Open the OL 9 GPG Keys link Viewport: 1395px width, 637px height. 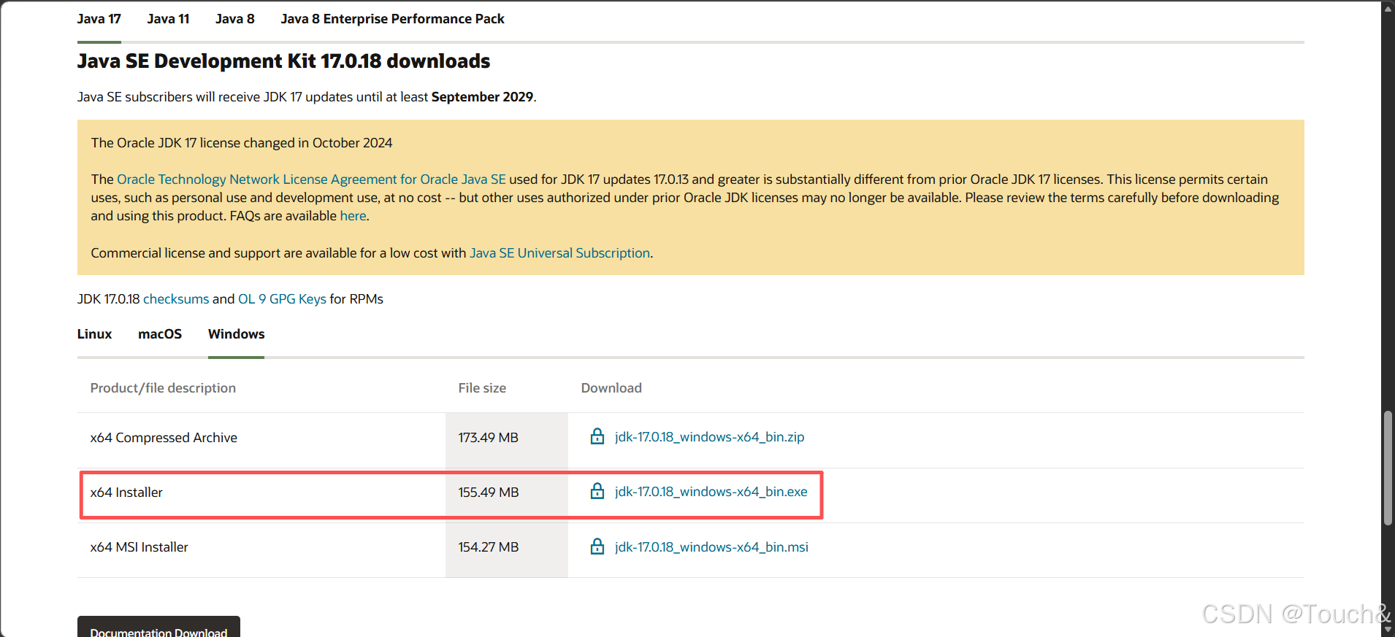pos(282,299)
